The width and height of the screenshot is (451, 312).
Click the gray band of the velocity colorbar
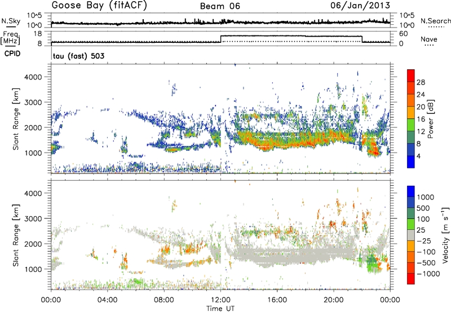[x=411, y=235]
